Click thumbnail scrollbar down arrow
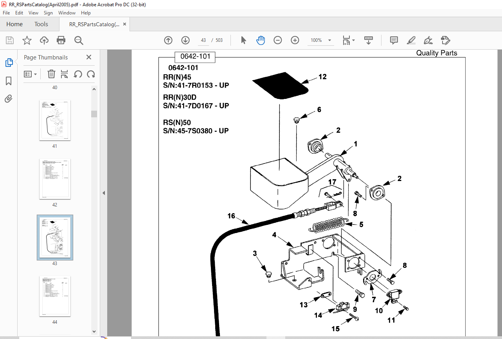The height and width of the screenshot is (339, 502). coord(94,332)
